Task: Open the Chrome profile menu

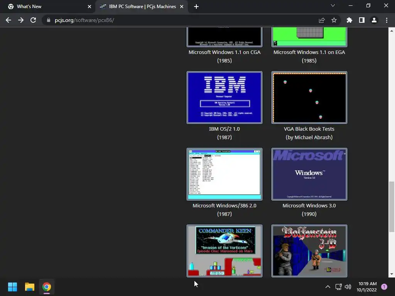Action: click(374, 20)
